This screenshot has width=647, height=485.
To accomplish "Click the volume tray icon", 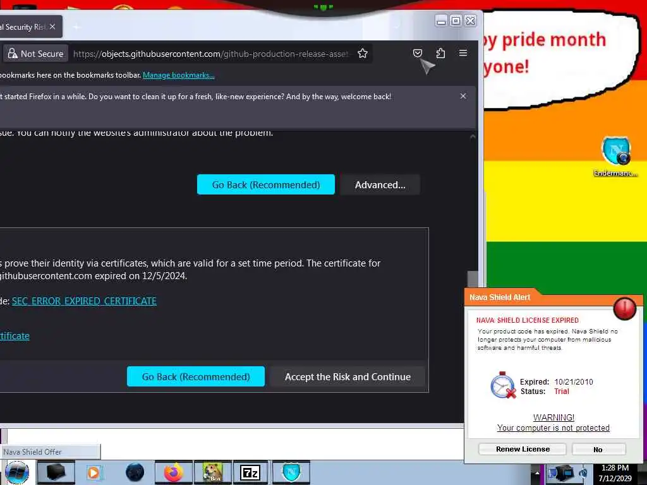I will [583, 474].
